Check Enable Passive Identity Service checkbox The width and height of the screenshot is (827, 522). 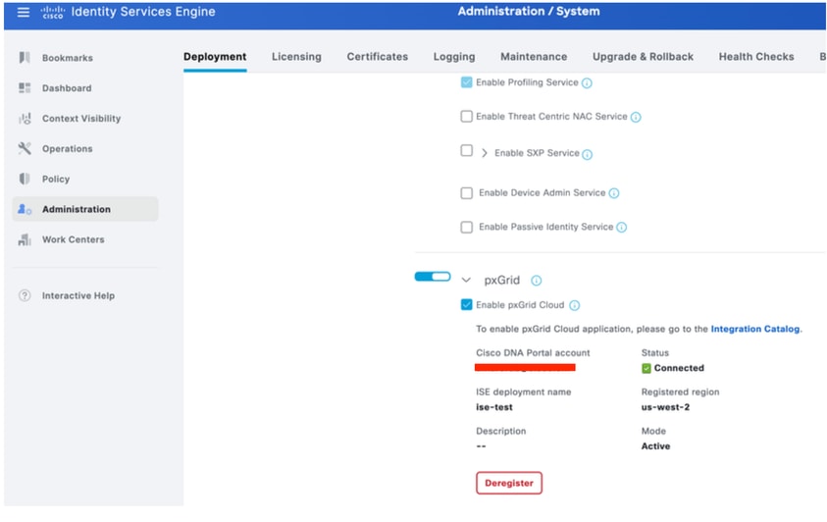[x=466, y=228]
